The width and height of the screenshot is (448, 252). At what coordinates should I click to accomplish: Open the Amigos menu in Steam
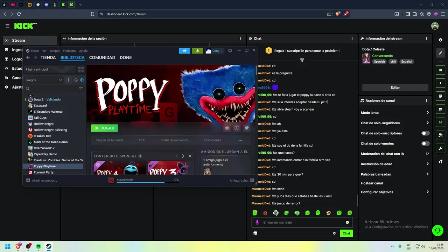55,51
